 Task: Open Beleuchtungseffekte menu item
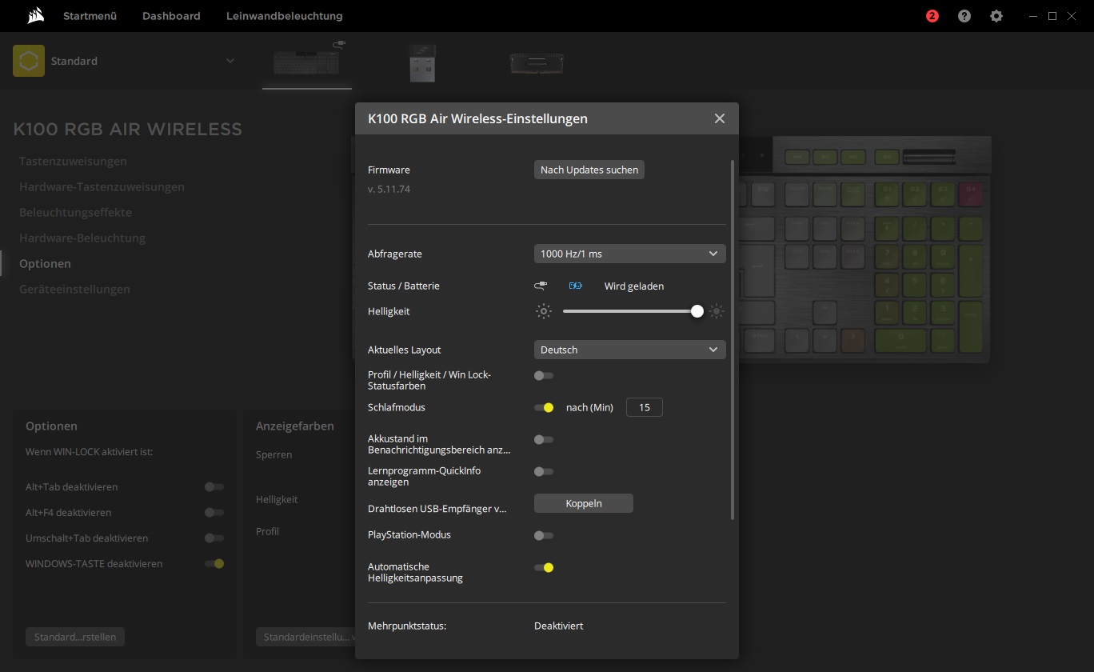point(75,212)
